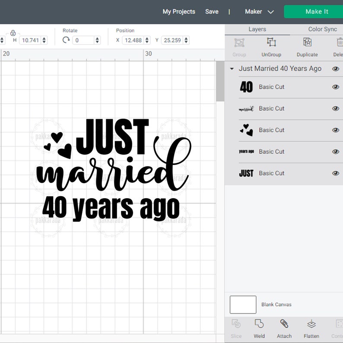Click the Duplicate icon
Image resolution: width=343 pixels, height=343 pixels.
307,42
